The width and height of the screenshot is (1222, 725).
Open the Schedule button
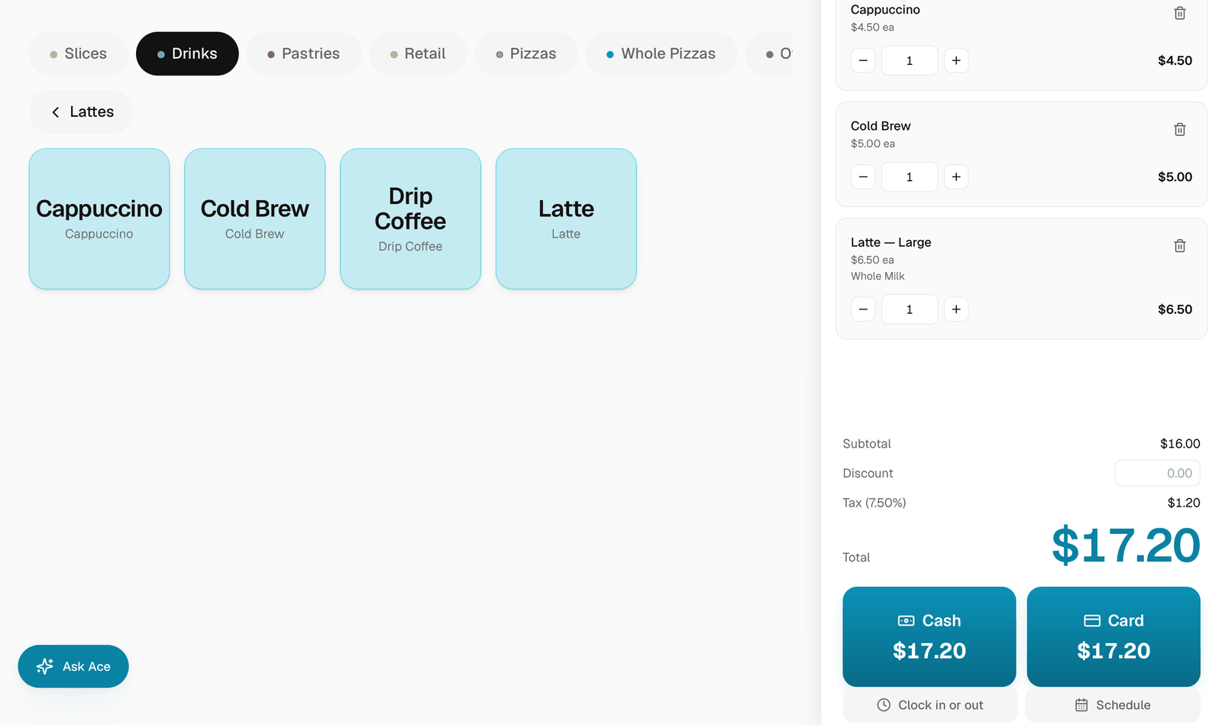click(x=1113, y=705)
